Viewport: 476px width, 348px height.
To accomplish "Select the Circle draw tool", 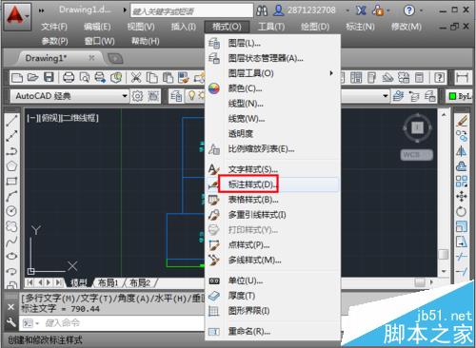I will 11,211.
